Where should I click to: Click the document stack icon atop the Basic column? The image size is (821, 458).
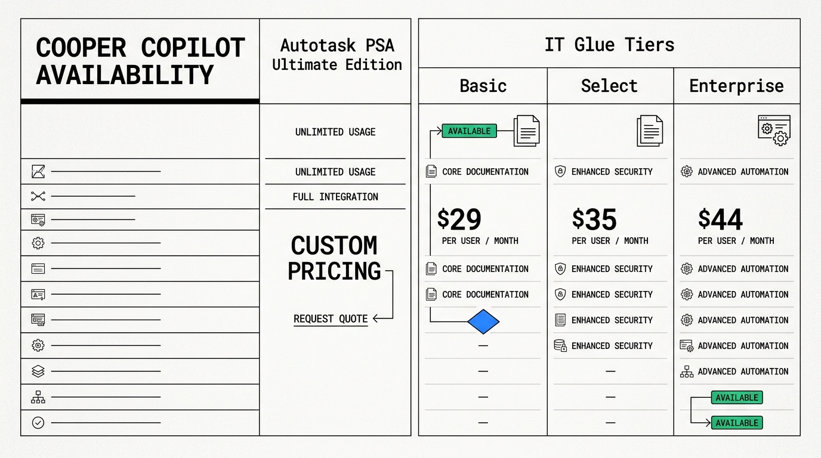[526, 131]
